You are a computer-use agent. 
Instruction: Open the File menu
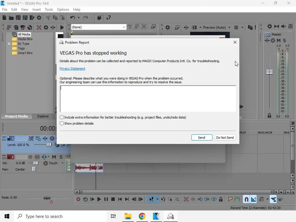click(5, 10)
